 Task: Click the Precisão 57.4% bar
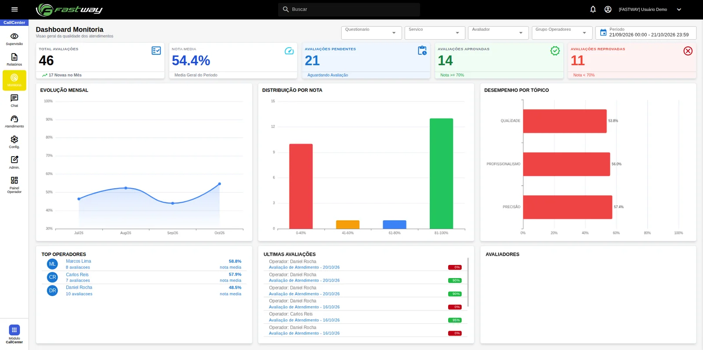click(x=568, y=207)
